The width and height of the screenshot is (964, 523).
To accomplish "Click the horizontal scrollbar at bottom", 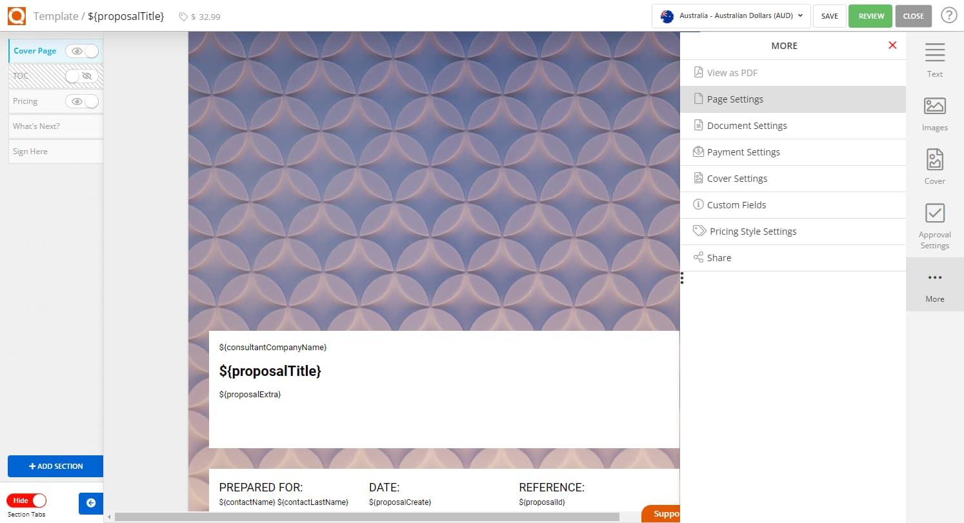I will pyautogui.click(x=367, y=517).
